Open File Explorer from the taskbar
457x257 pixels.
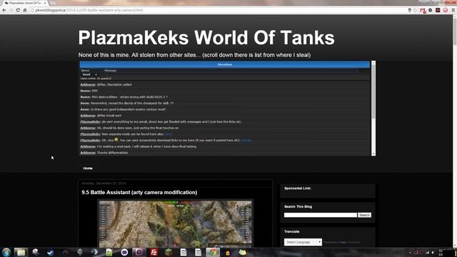click(21, 252)
